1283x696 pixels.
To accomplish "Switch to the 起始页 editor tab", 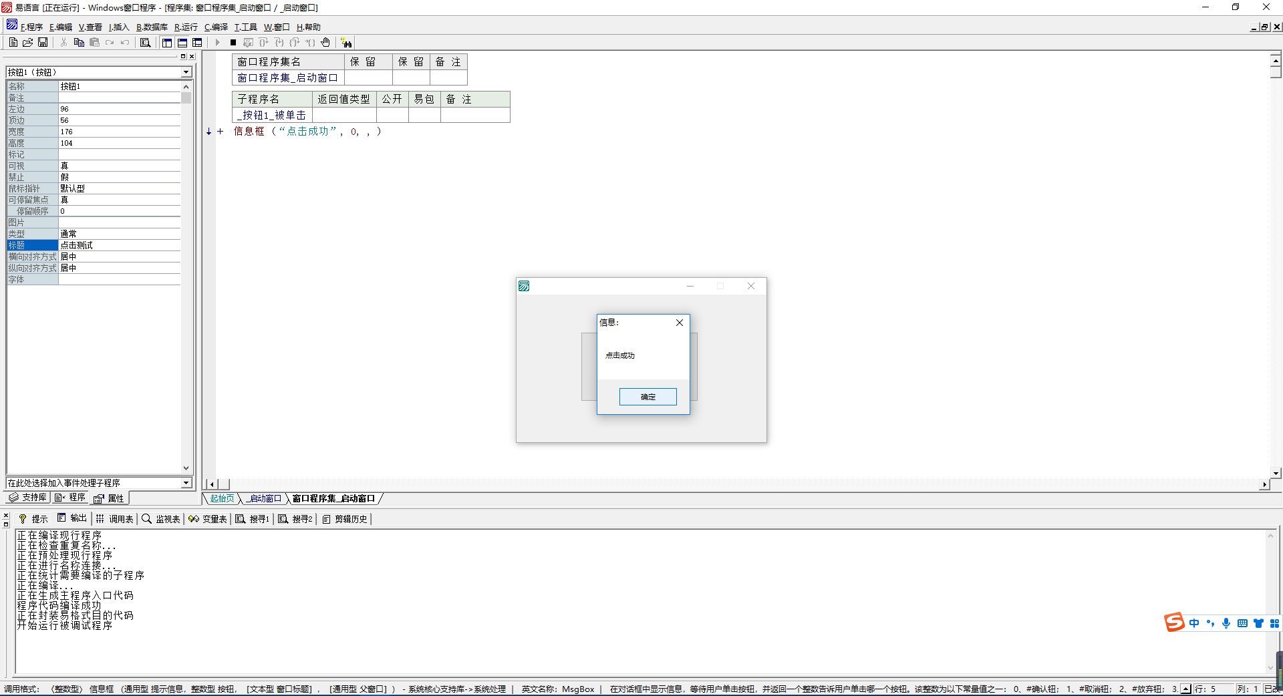I will 222,498.
